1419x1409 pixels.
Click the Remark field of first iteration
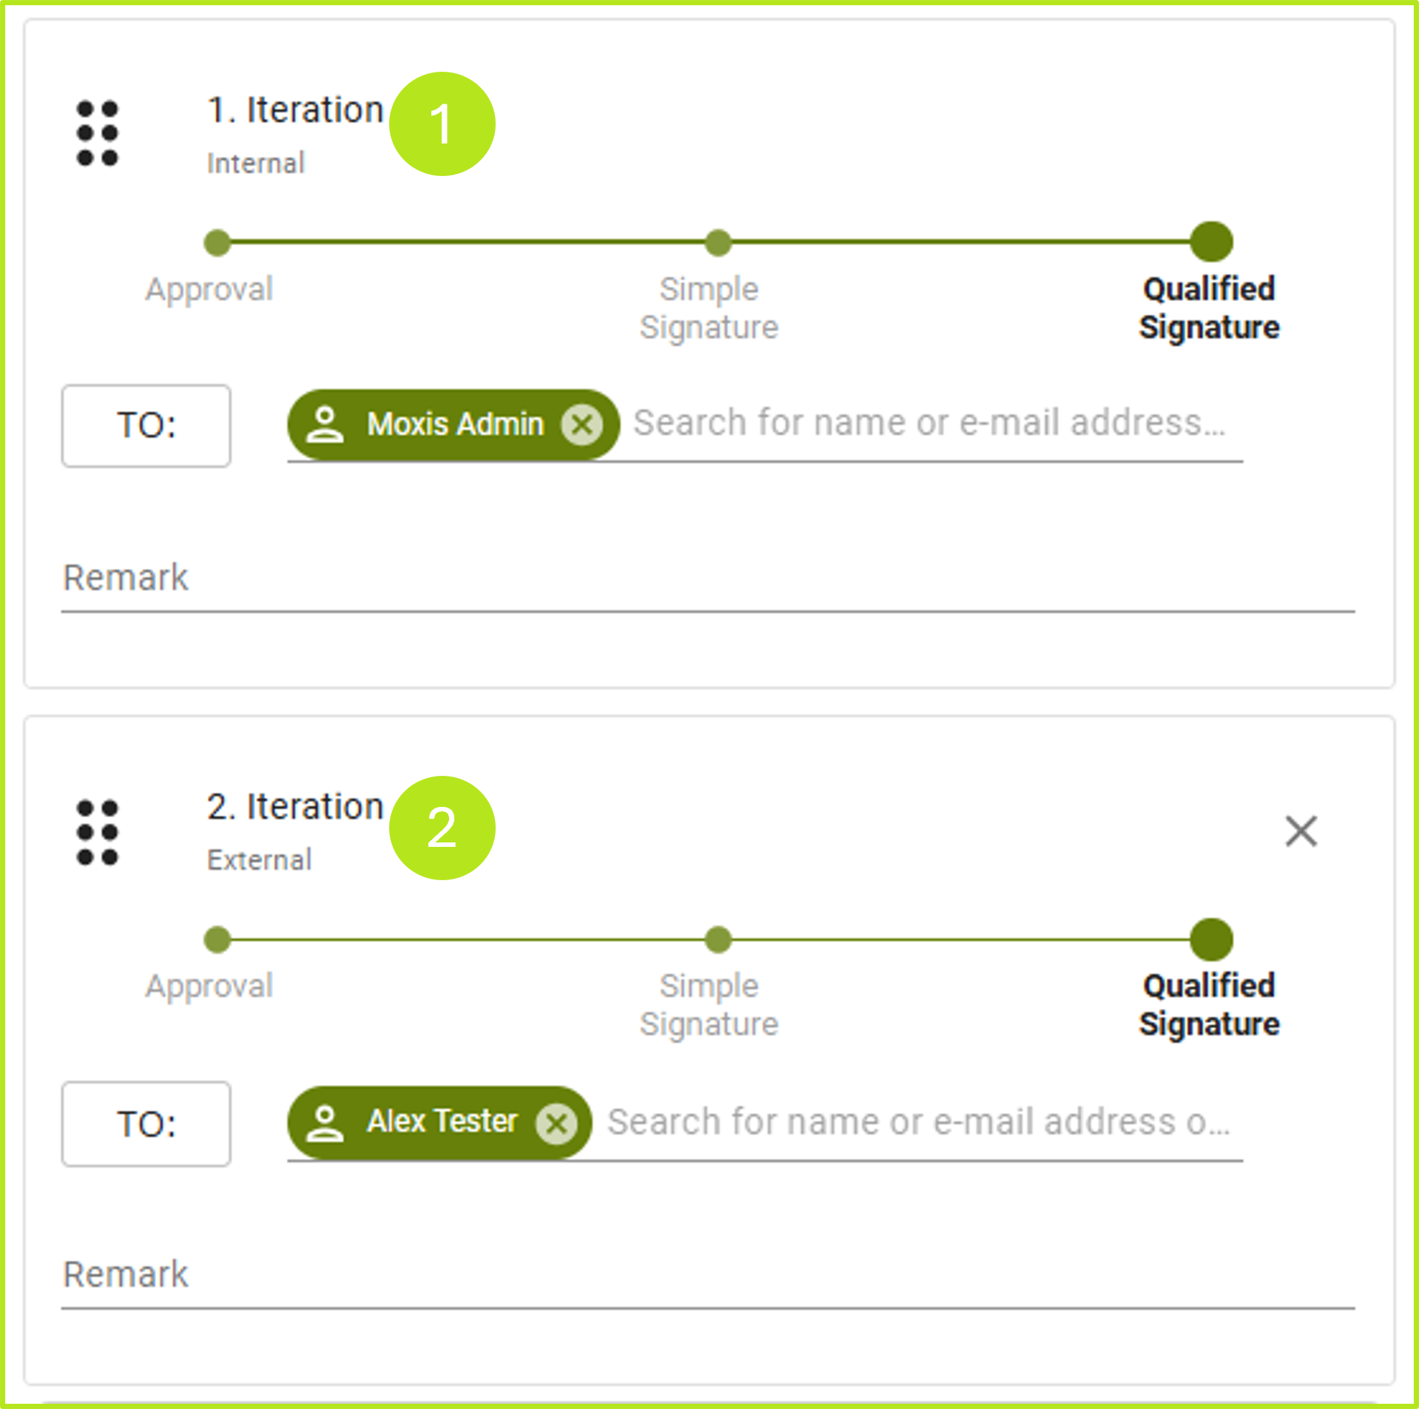click(x=707, y=579)
